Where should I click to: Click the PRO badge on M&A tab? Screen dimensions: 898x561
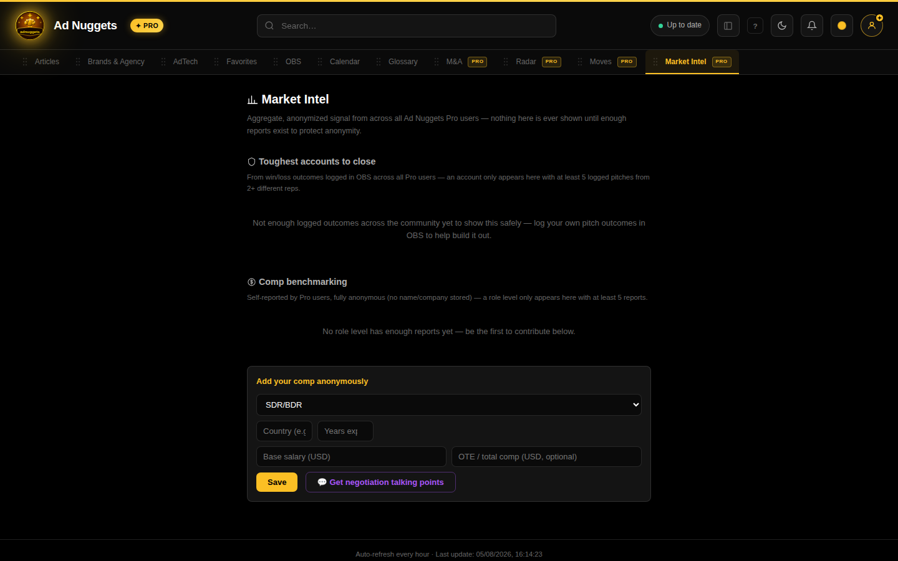point(478,62)
